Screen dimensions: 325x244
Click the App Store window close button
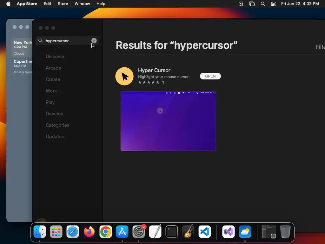pos(41,28)
